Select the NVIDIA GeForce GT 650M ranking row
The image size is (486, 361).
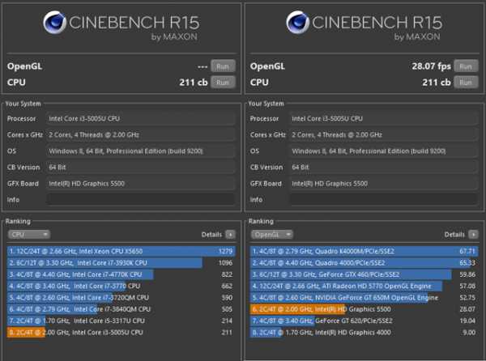pyautogui.click(x=364, y=298)
